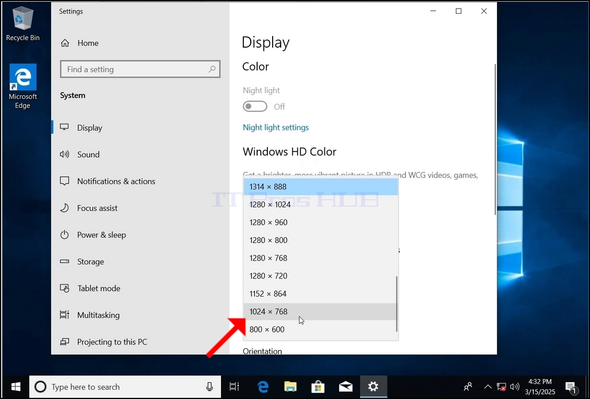The width and height of the screenshot is (590, 399).
Task: Open the Action Center notifications
Action: [572, 386]
